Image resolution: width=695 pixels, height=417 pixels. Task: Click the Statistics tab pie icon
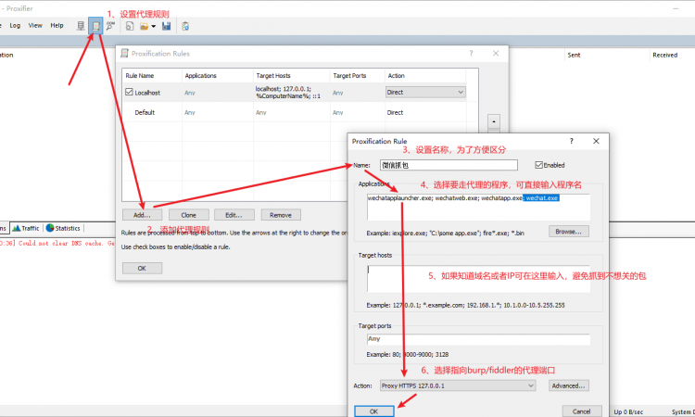click(x=50, y=228)
